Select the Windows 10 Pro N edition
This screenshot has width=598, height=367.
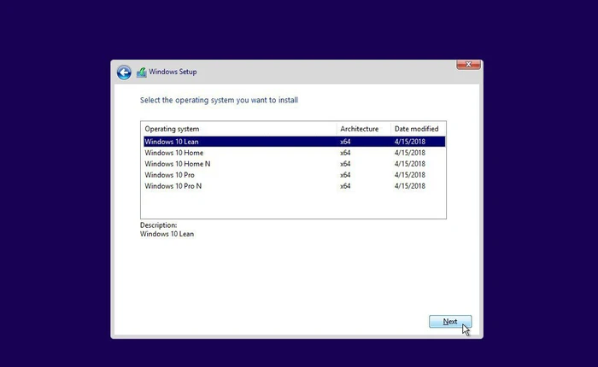click(295, 186)
